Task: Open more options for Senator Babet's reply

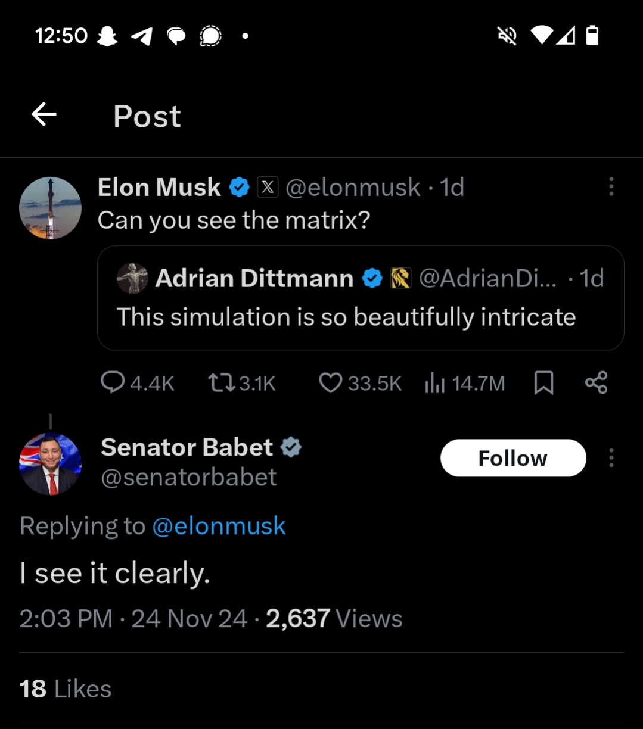Action: (x=611, y=458)
